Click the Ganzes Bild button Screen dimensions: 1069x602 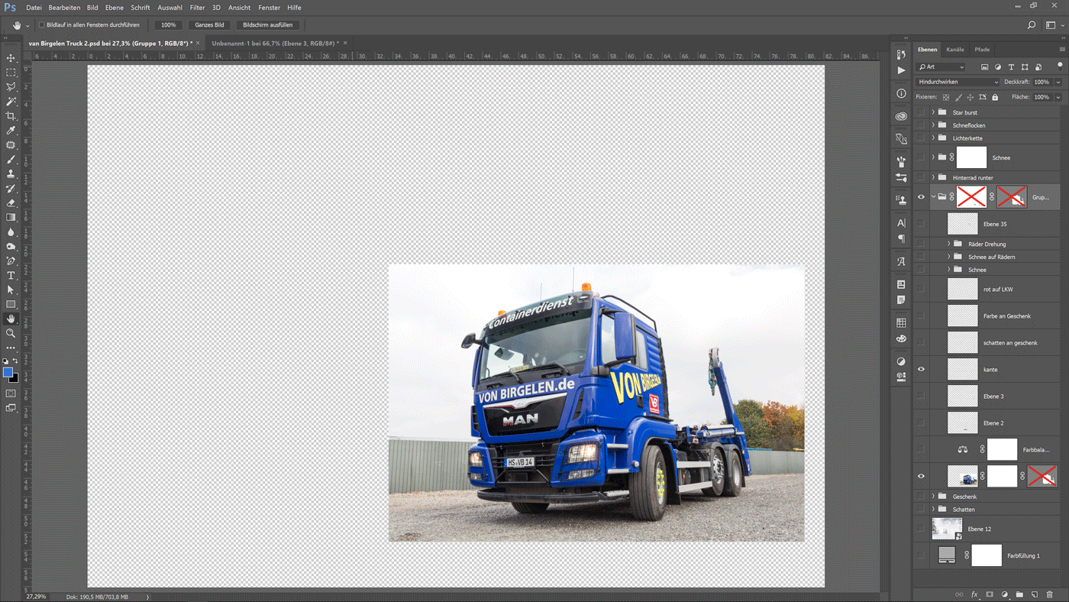pyautogui.click(x=209, y=25)
